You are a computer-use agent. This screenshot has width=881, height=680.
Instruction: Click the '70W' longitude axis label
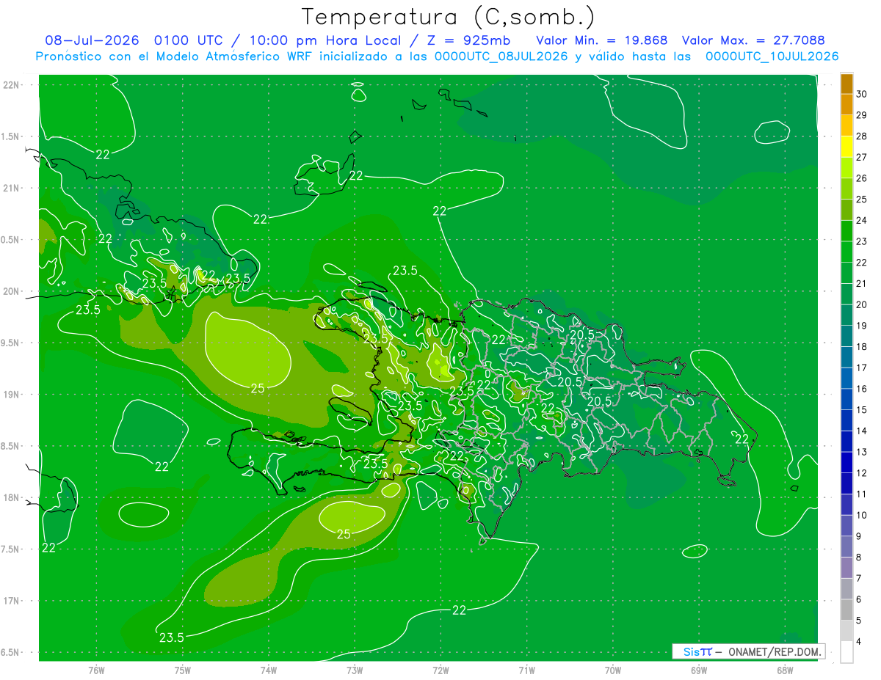[x=613, y=670]
